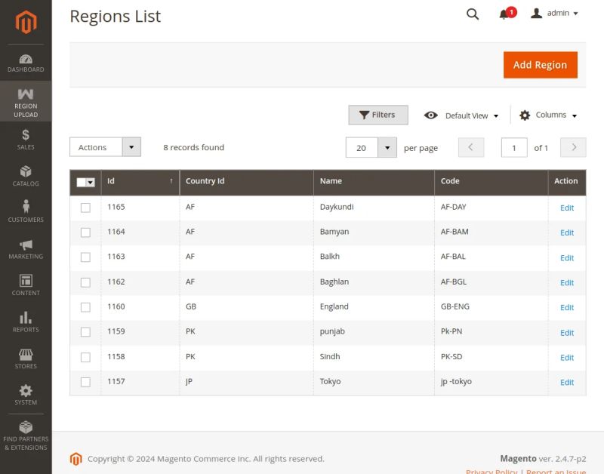Open the admin account menu
Screen dimensions: 604x474
[553, 13]
